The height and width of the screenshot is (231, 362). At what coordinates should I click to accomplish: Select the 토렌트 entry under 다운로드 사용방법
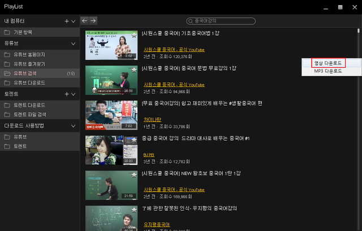point(40,146)
